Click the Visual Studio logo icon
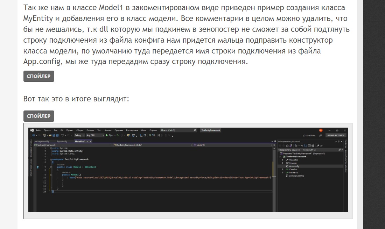The image size is (385, 229). pyautogui.click(x=31, y=130)
